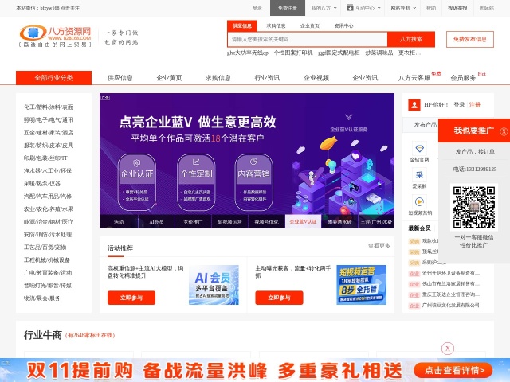Open the 短视频运营 promo thumbnail
The width and height of the screenshot is (510, 382).
(361, 285)
